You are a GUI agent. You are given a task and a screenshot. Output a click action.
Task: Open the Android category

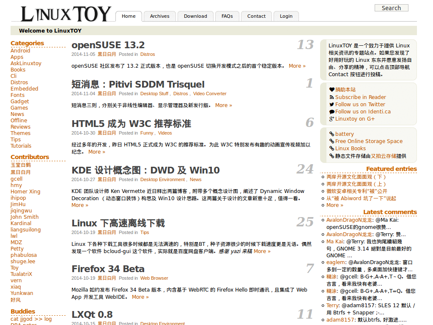coord(20,51)
